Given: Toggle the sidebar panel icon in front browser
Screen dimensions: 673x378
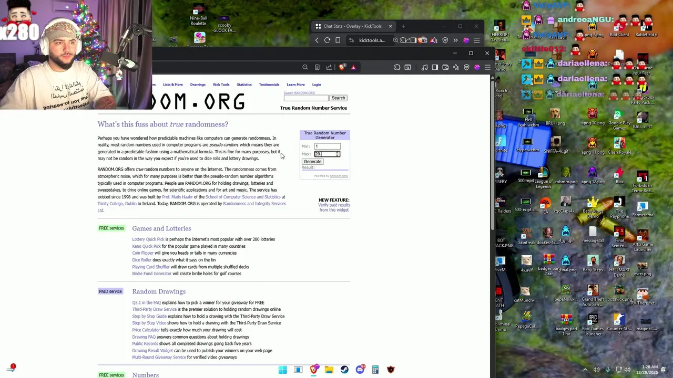Looking at the screenshot, I should pyautogui.click(x=435, y=67).
